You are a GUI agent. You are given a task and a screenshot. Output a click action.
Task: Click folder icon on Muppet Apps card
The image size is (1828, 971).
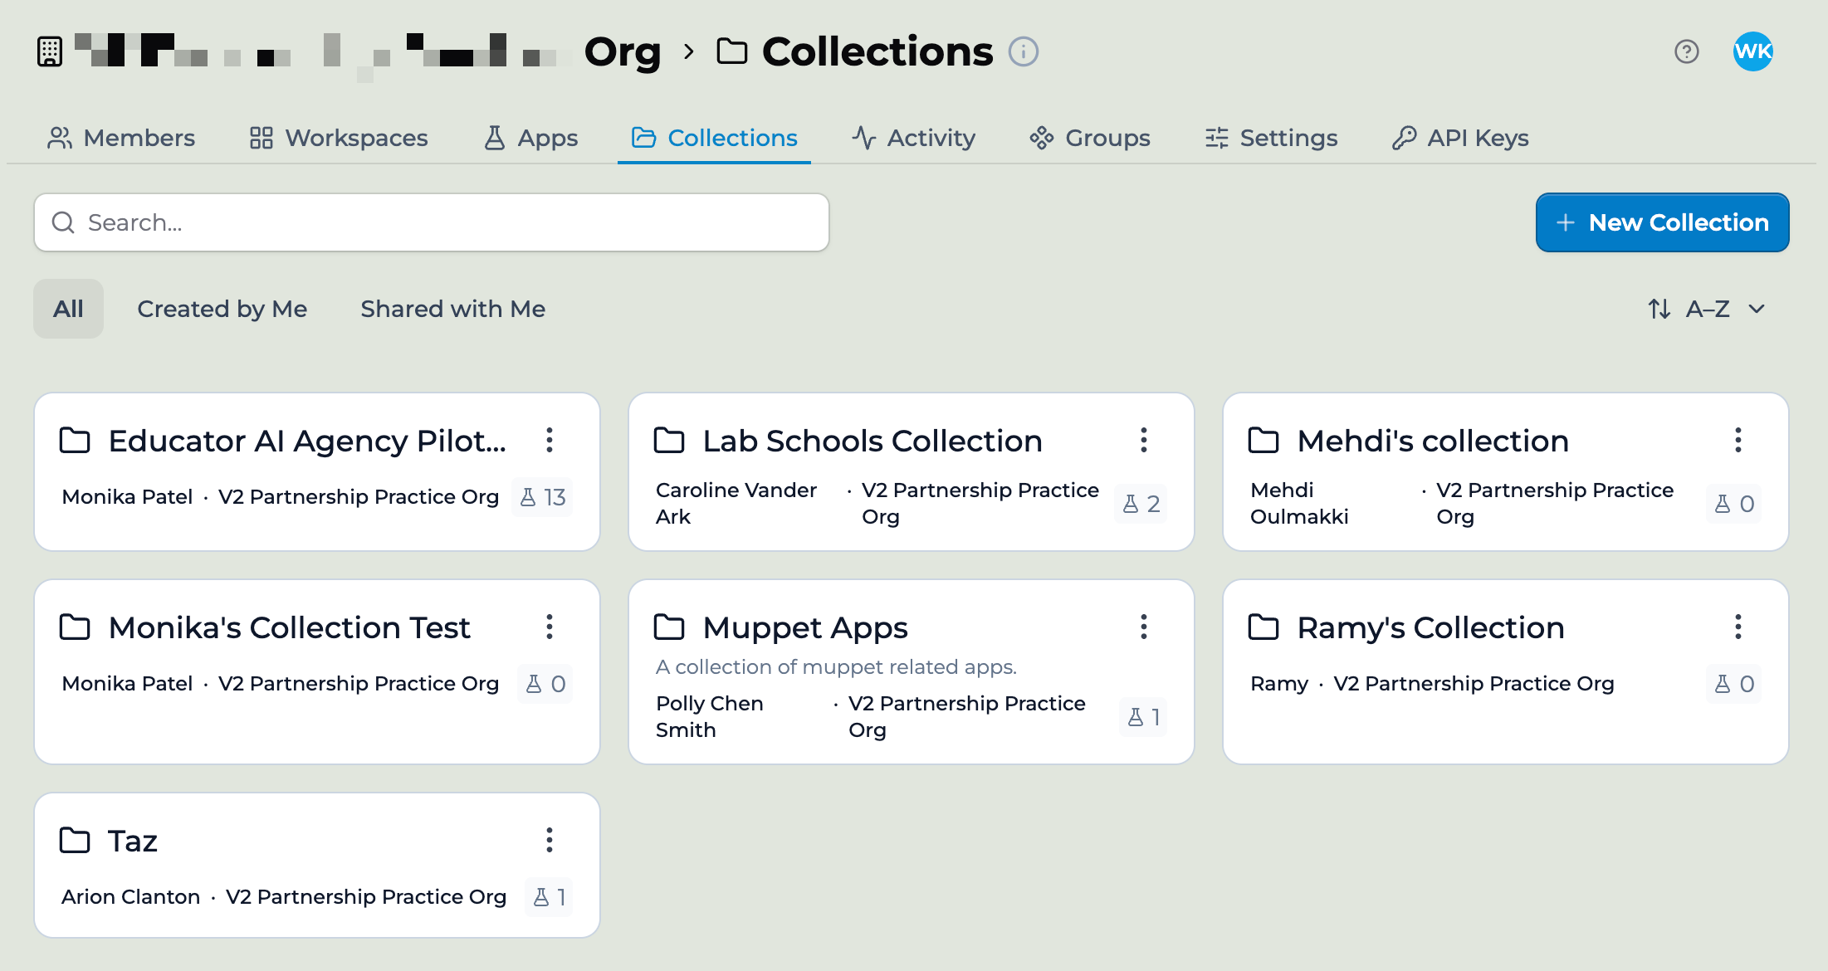click(x=669, y=627)
